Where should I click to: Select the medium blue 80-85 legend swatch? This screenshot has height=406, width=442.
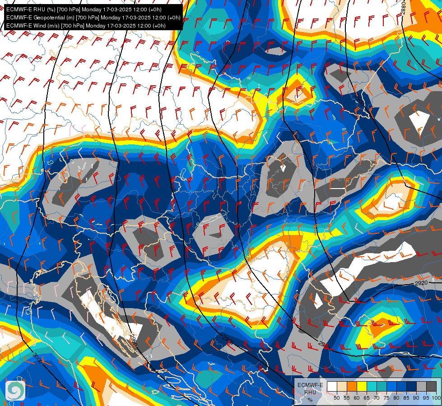(x=402, y=386)
